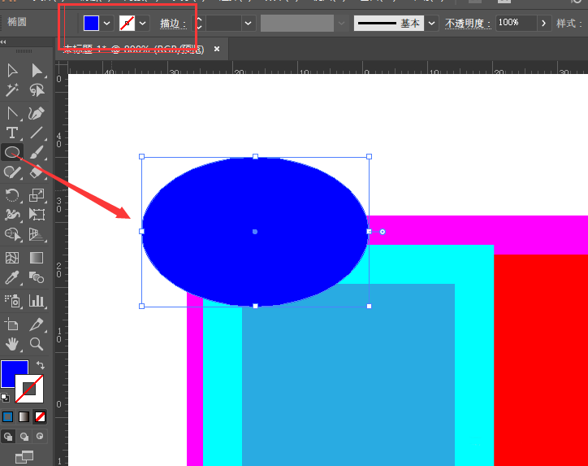Swap fill and stroke colors

pyautogui.click(x=40, y=365)
